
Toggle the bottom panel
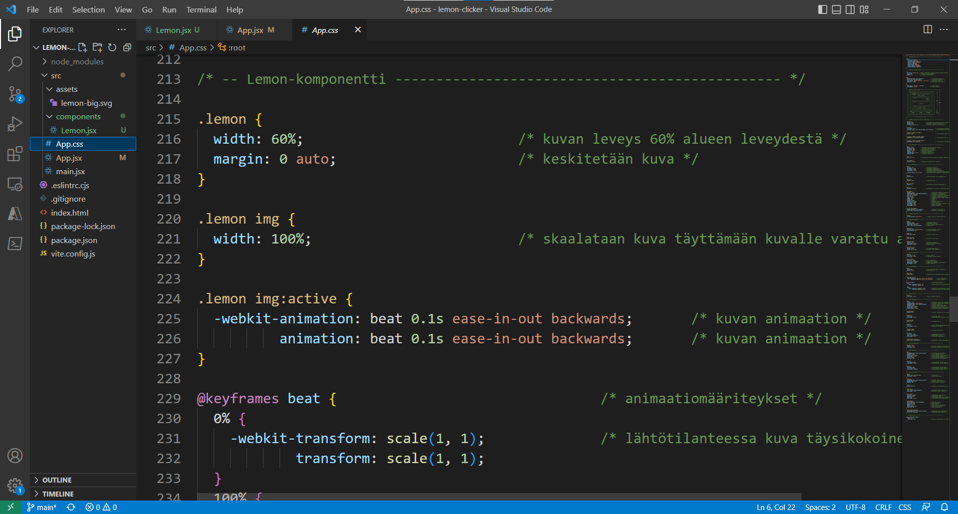(x=837, y=9)
